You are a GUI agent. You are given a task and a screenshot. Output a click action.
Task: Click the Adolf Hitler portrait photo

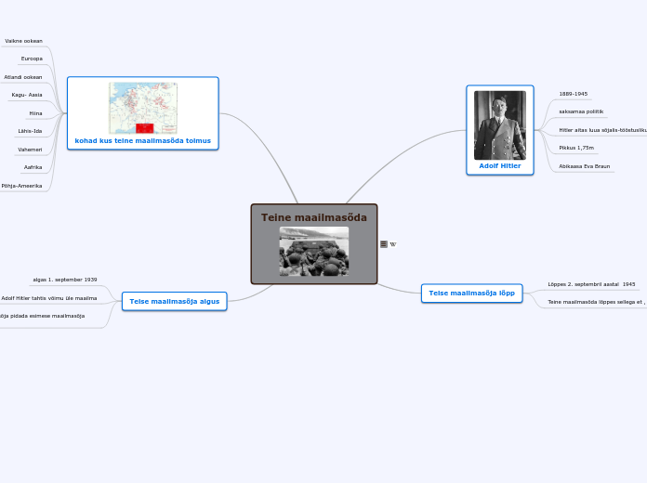point(500,125)
